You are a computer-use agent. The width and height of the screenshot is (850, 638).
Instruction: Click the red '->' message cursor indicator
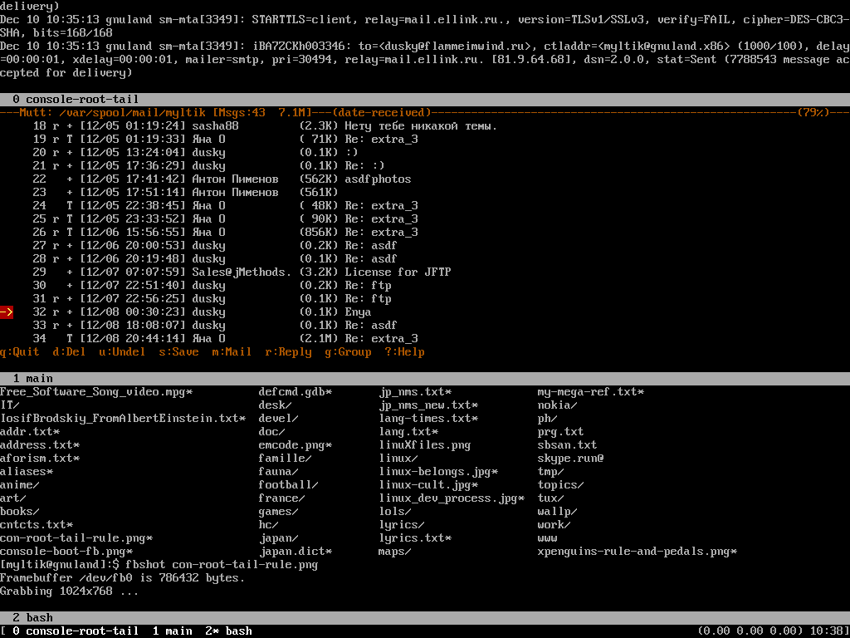(x=7, y=312)
